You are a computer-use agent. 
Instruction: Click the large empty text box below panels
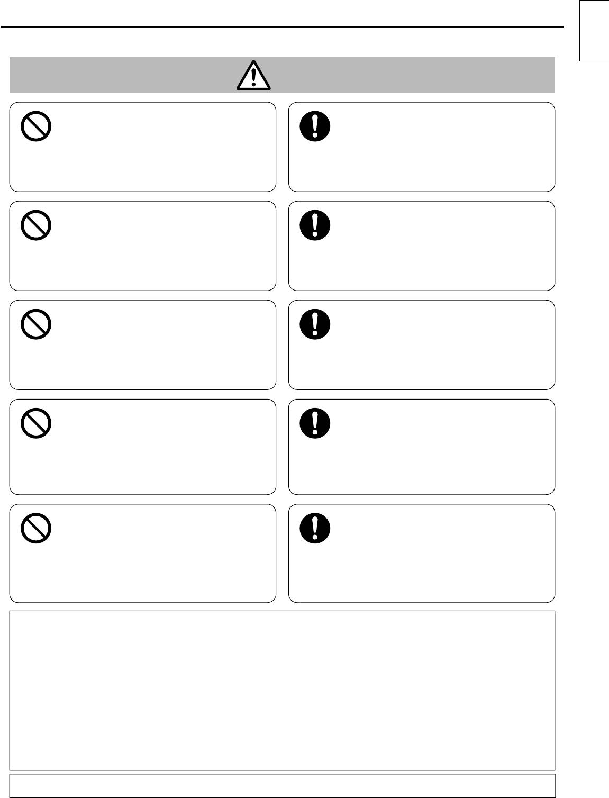pyautogui.click(x=282, y=690)
